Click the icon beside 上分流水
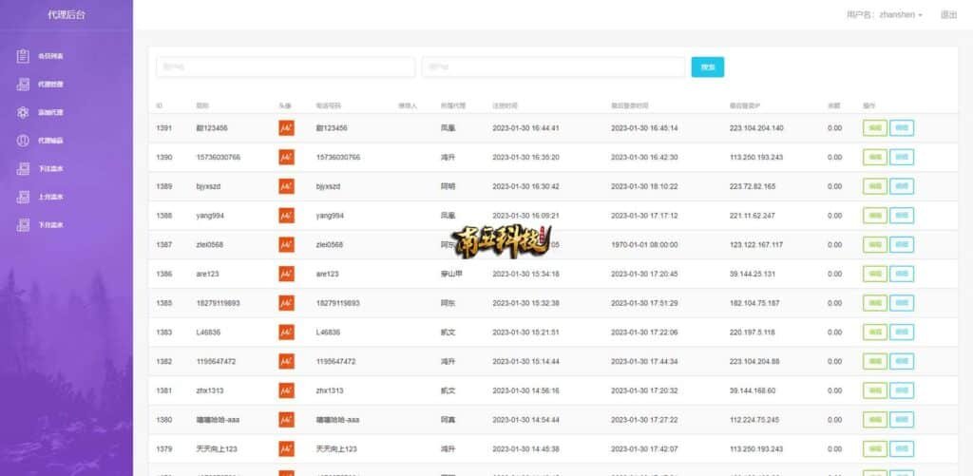The height and width of the screenshot is (476, 973). 23,197
